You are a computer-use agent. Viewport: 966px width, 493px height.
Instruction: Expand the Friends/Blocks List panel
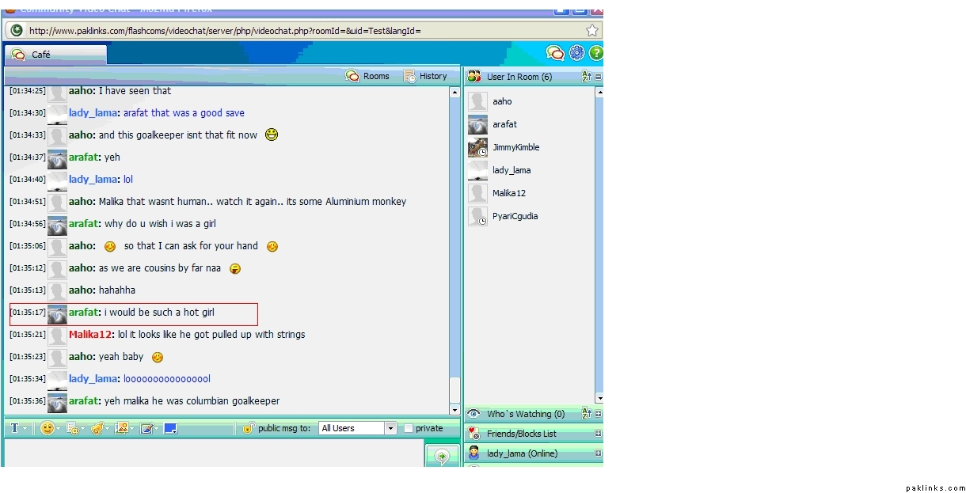598,434
